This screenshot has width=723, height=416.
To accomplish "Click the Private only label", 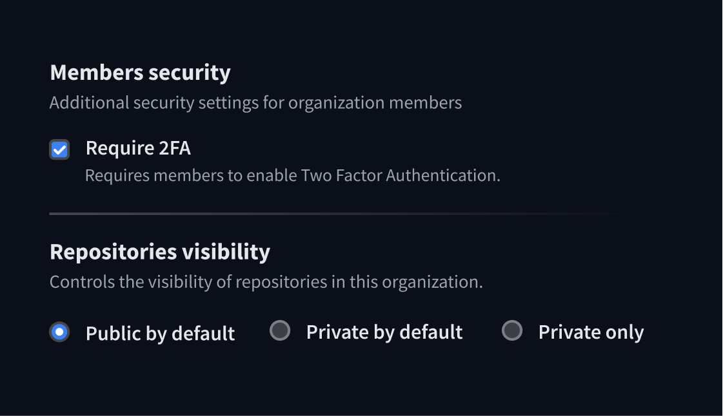I will tap(591, 331).
